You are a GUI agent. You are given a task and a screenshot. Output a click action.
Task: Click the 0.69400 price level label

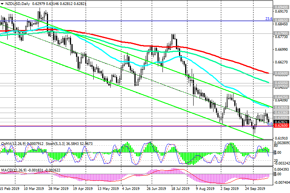click(x=281, y=7)
